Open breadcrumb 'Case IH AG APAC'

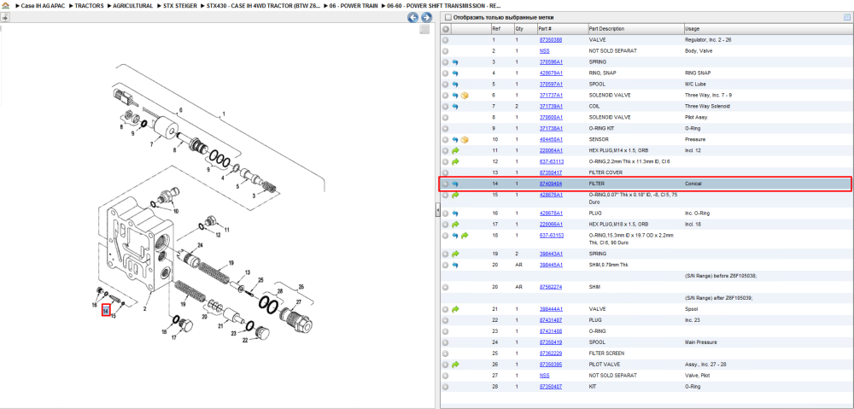point(43,5)
